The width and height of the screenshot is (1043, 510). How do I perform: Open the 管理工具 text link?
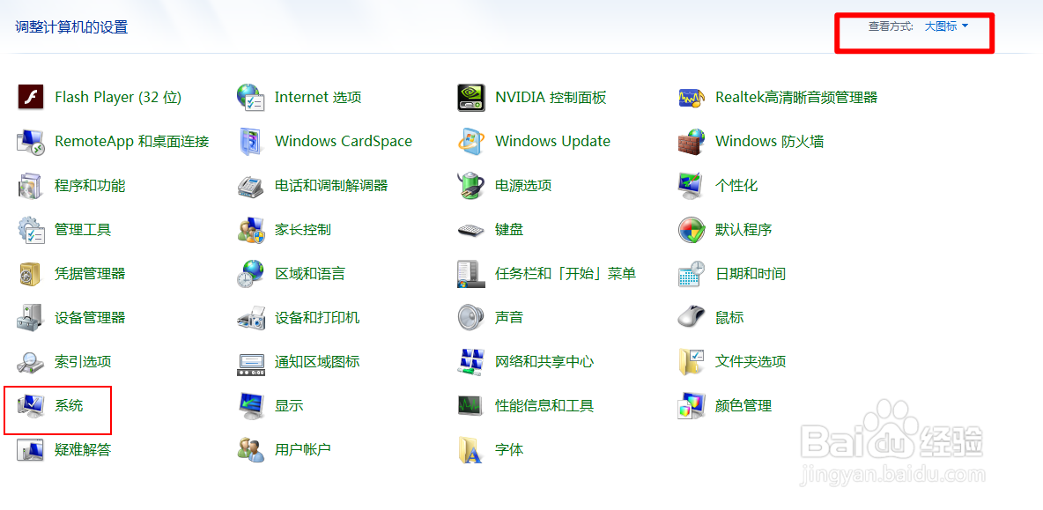pos(83,230)
